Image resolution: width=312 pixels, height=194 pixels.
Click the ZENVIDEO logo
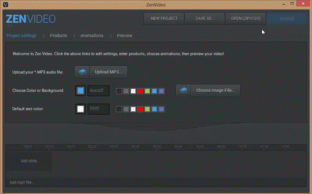coord(31,19)
